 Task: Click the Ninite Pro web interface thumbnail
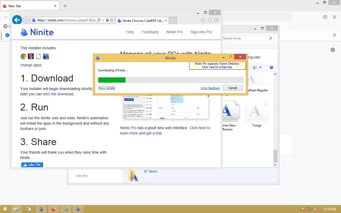(x=166, y=107)
